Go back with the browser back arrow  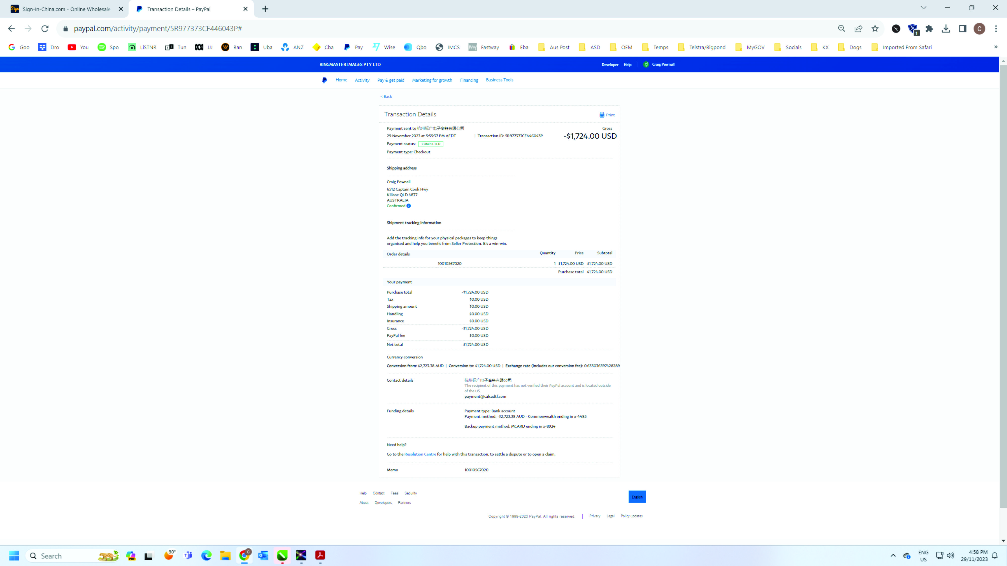point(11,28)
